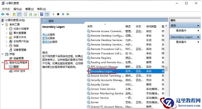Select 计算机管理(本地) root node
Image resolution: width=202 pixels, height=109 pixels.
click(15, 20)
